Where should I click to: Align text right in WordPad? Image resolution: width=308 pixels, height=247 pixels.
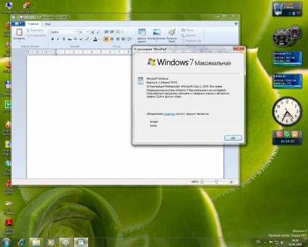pyautogui.click(x=118, y=39)
